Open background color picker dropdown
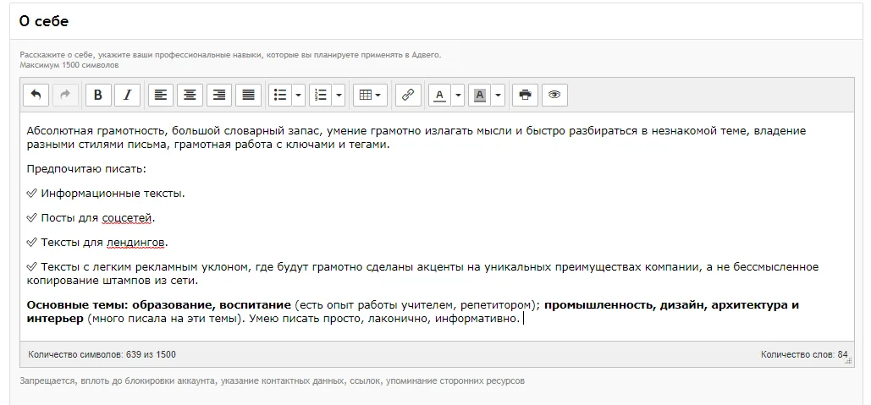 click(x=499, y=95)
